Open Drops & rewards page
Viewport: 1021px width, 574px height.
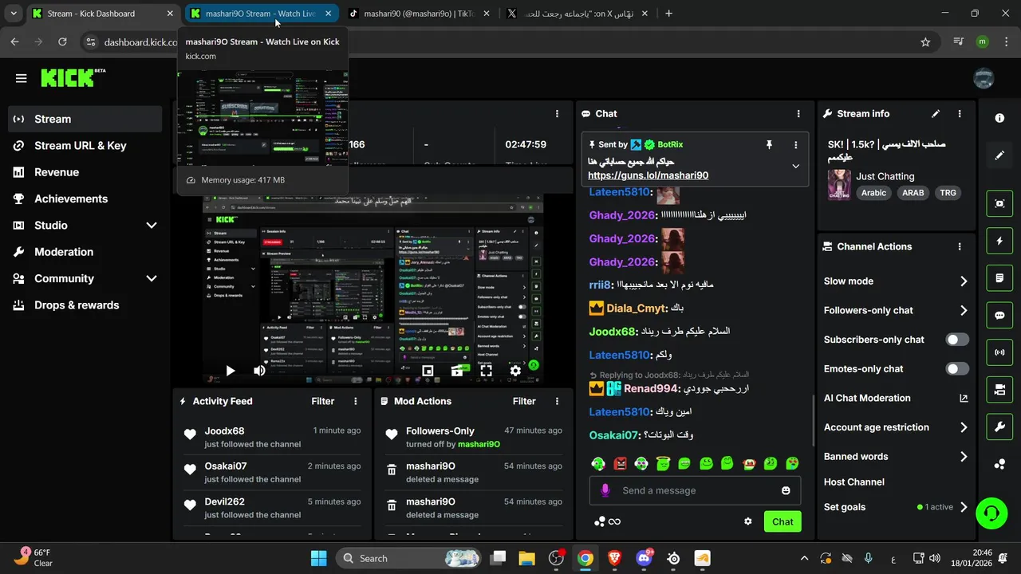85,305
